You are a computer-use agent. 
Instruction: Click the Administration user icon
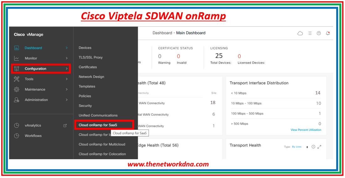click(x=17, y=100)
